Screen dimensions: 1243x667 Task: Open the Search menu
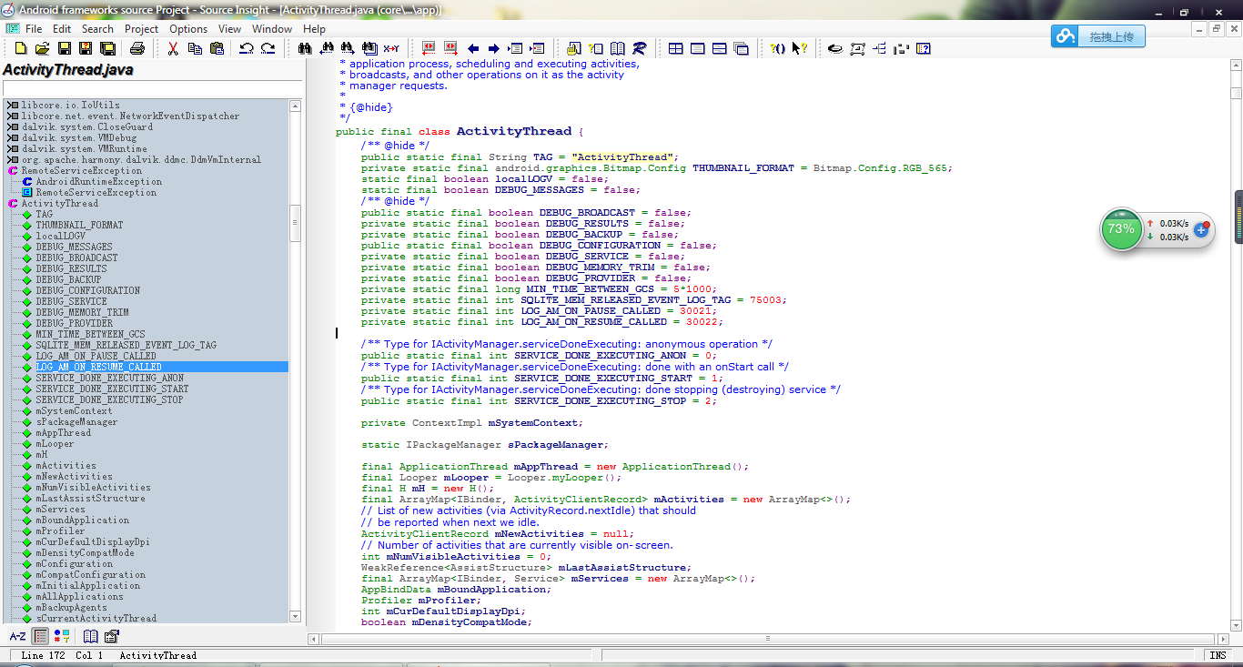(x=97, y=28)
